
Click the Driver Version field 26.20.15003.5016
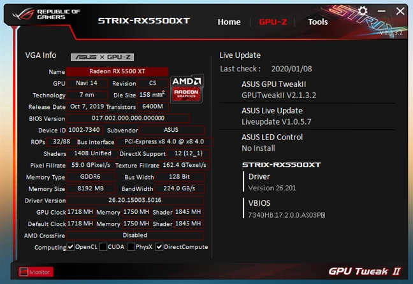(x=135, y=201)
